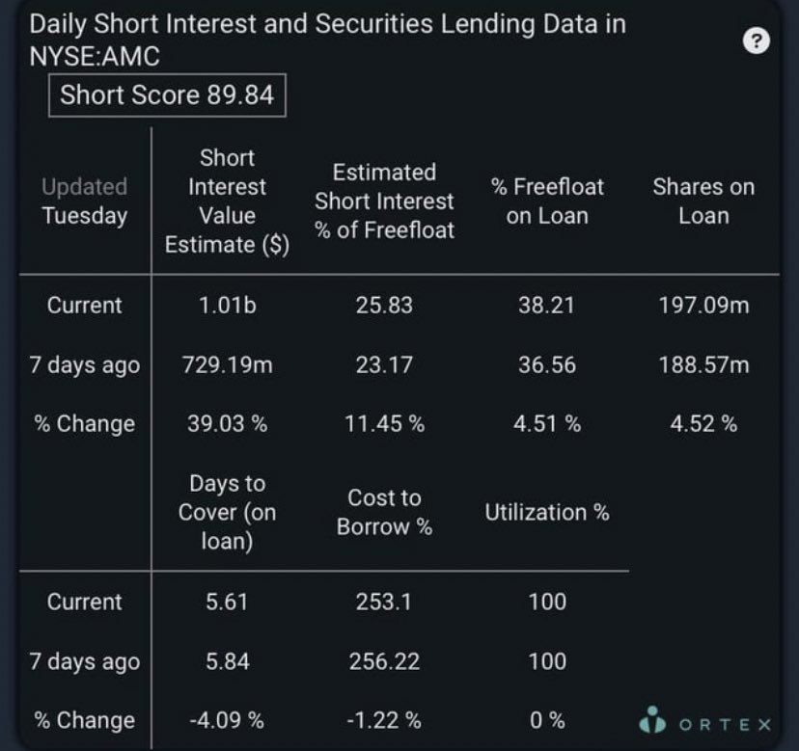Click the Shares on Loan header
The height and width of the screenshot is (751, 799).
pyautogui.click(x=703, y=201)
